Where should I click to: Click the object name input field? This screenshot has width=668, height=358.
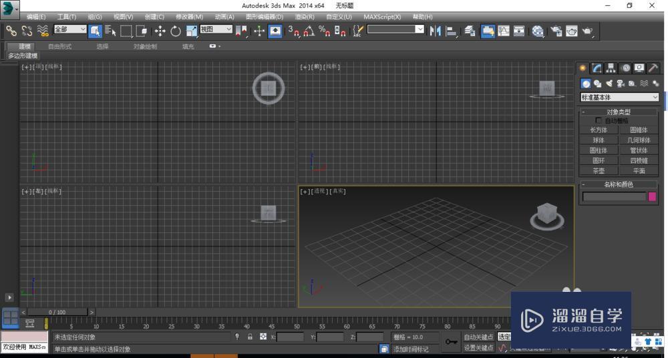[614, 196]
